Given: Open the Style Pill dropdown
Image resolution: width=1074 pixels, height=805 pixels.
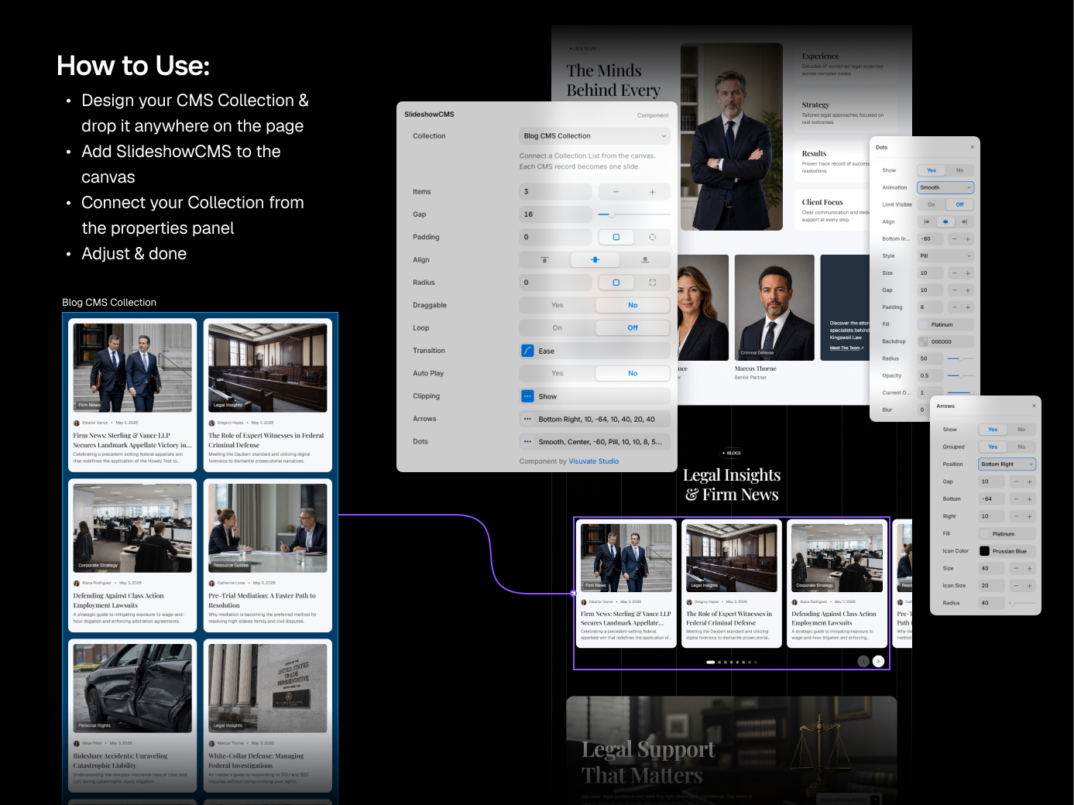Looking at the screenshot, I should click(945, 256).
